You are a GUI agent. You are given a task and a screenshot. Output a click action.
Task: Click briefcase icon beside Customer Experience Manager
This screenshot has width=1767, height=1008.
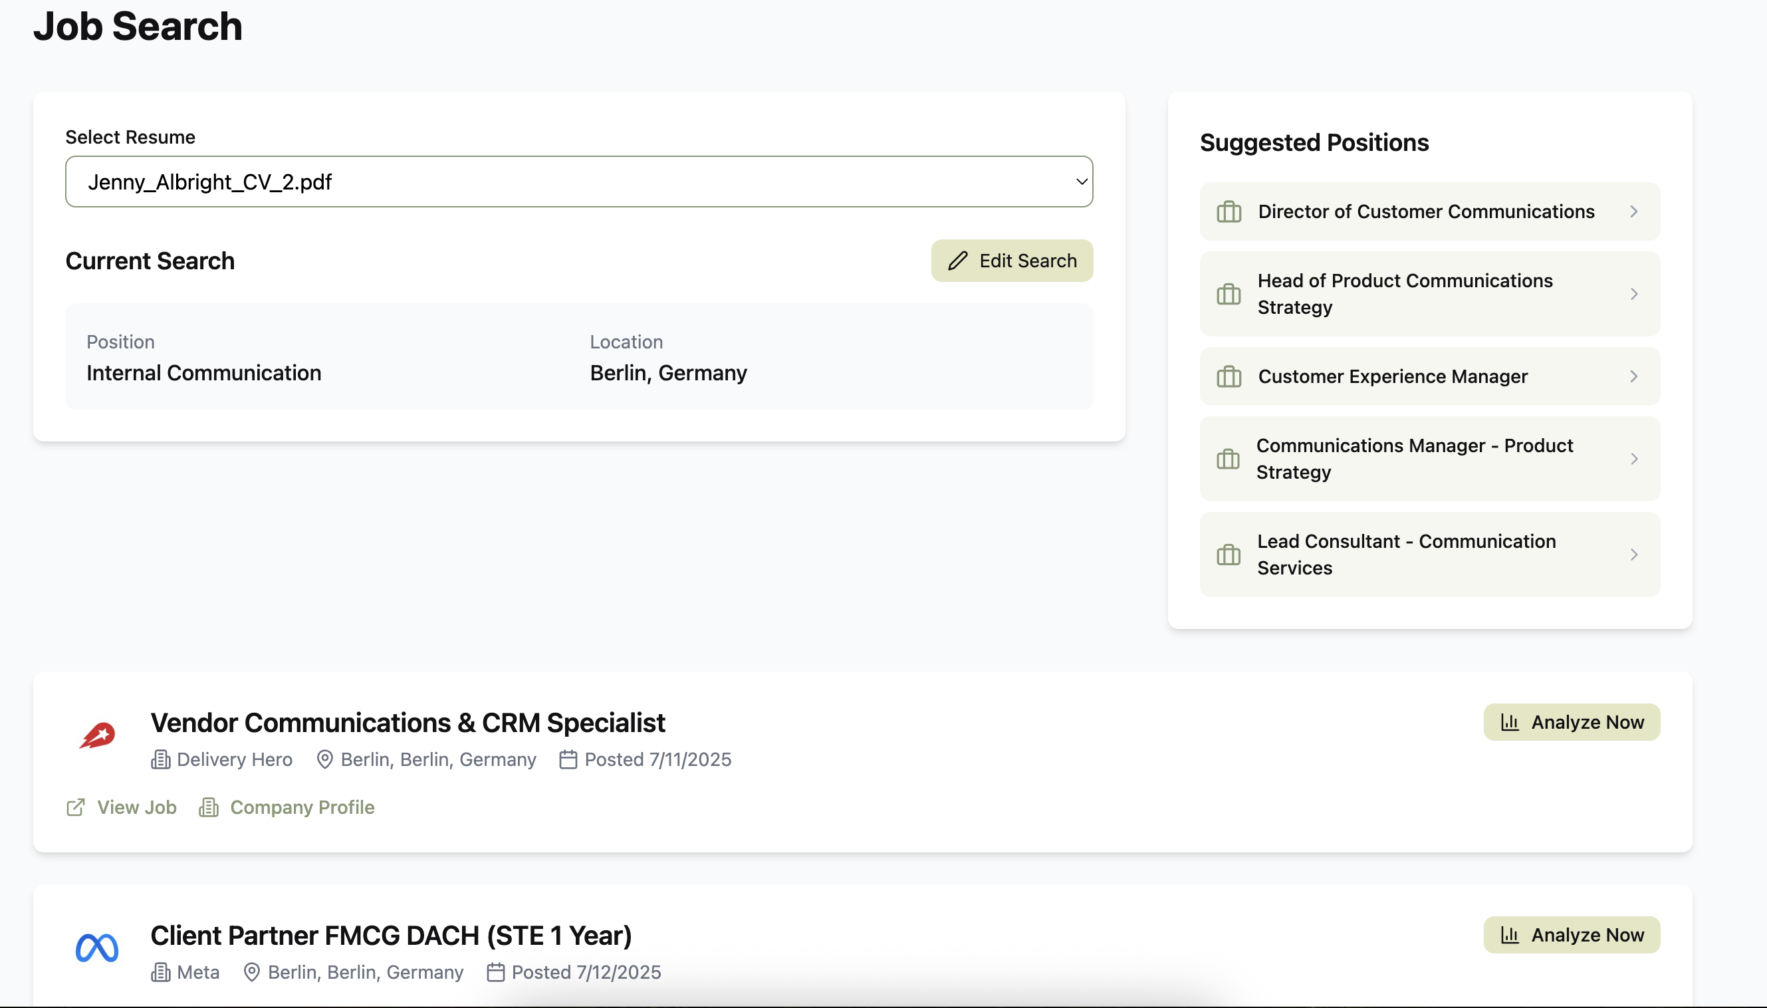pos(1229,376)
